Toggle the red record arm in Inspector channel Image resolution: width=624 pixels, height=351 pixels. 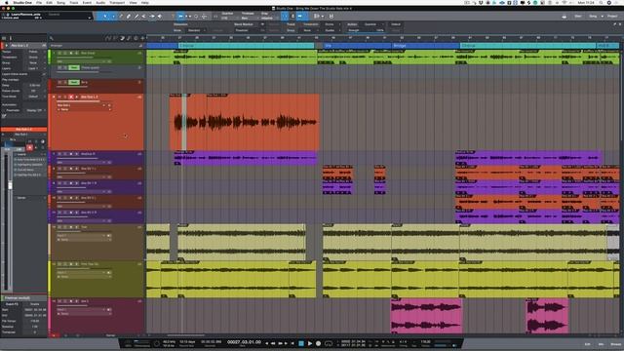pyautogui.click(x=30, y=147)
